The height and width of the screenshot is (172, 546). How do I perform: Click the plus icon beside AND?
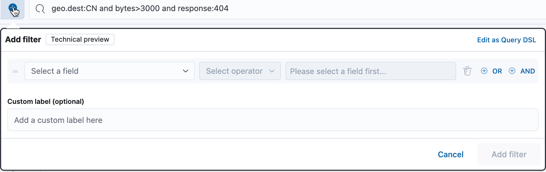pyautogui.click(x=512, y=71)
